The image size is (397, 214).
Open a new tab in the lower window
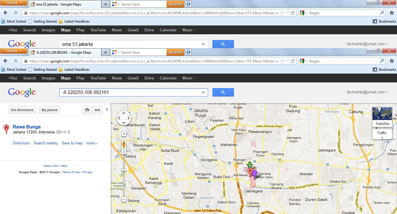(x=105, y=52)
